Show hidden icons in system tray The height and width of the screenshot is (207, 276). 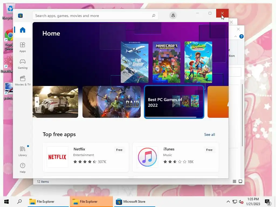[228, 202]
